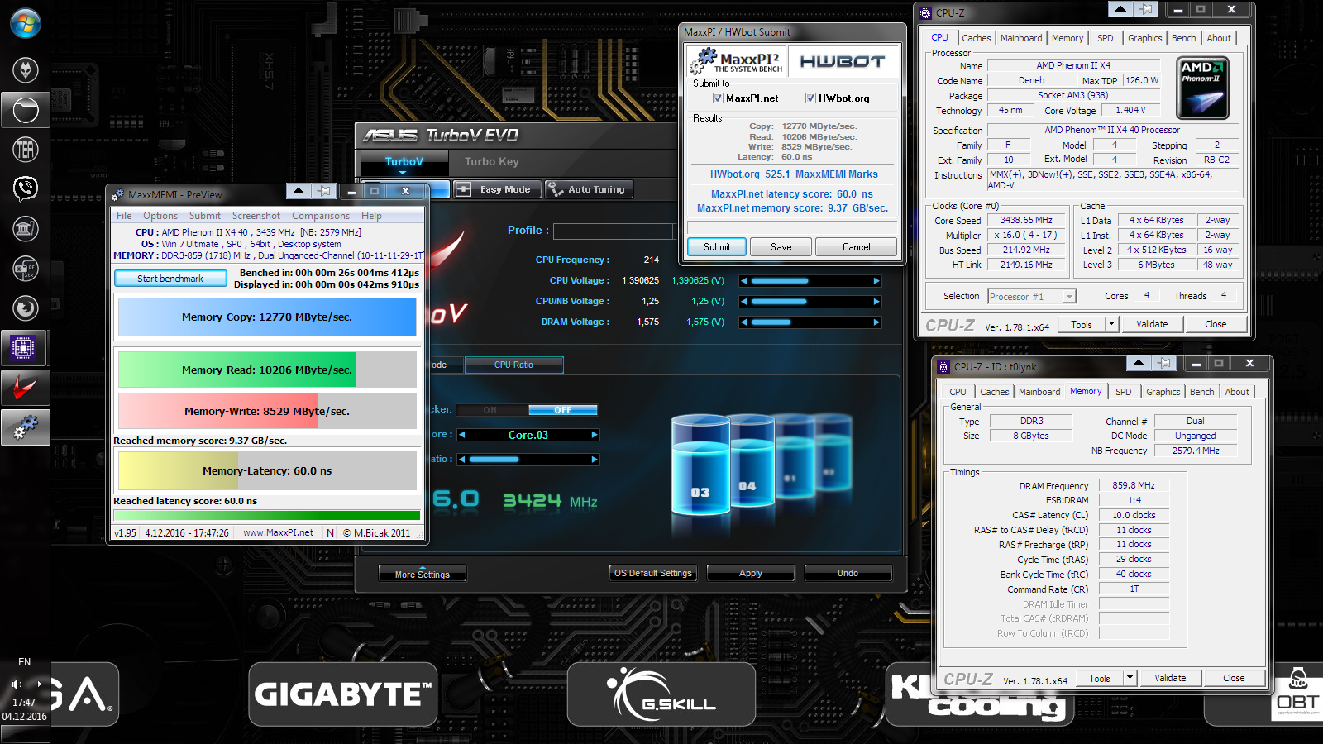Open Screenshot menu in MaxxMEMI
The height and width of the screenshot is (744, 1323).
256,216
